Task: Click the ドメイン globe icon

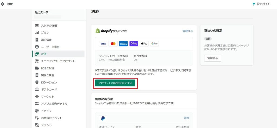Action: (37, 111)
